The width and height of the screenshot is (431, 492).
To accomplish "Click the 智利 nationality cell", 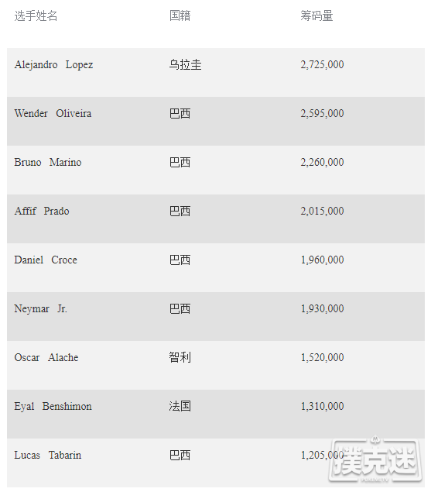I will coord(180,357).
